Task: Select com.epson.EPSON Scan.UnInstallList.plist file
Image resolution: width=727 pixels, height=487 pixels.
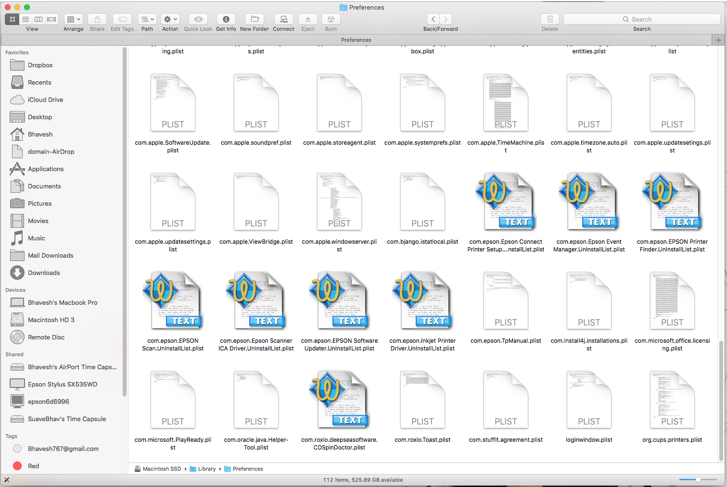Action: [173, 301]
